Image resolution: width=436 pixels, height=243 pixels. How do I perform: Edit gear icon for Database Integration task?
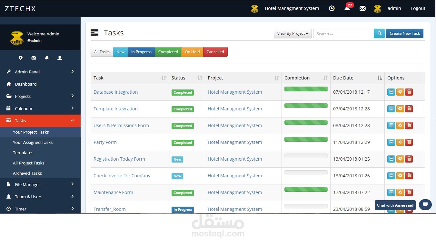coord(400,92)
